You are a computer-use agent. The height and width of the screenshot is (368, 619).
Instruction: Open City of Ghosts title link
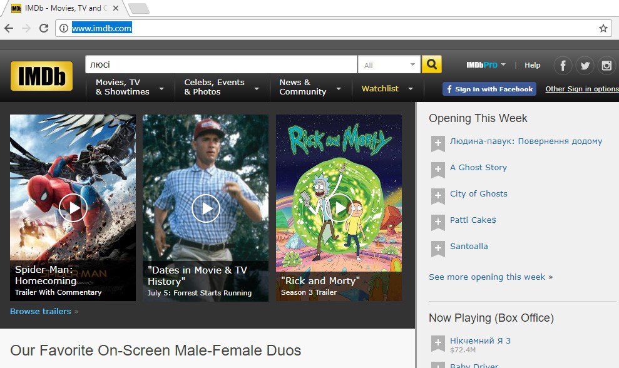point(478,194)
